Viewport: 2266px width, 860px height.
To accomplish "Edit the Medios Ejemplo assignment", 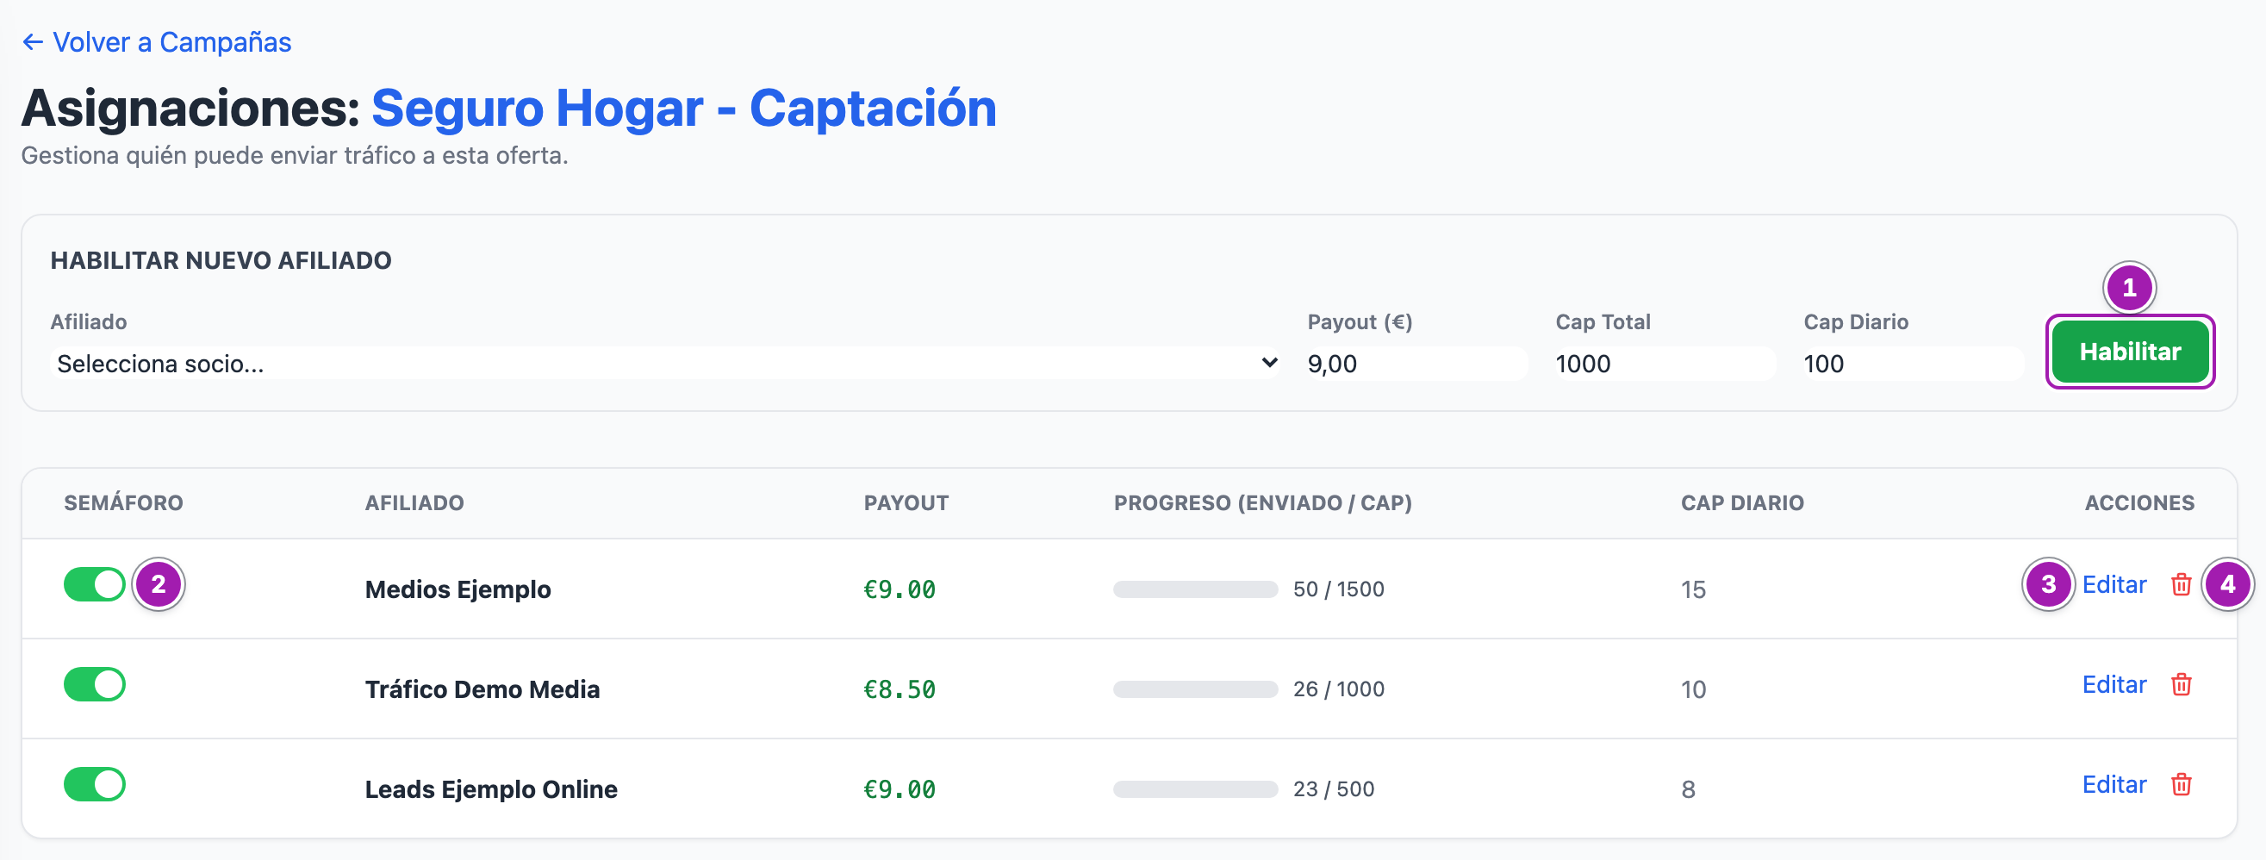I will (2113, 585).
